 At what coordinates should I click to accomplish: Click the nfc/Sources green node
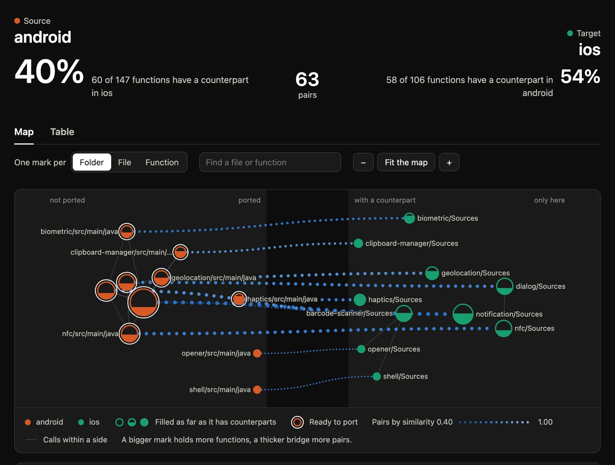tap(503, 328)
